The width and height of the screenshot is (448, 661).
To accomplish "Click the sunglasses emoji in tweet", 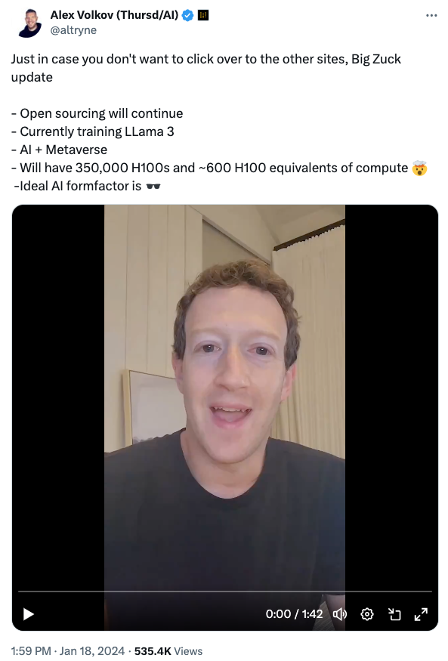I will click(153, 187).
